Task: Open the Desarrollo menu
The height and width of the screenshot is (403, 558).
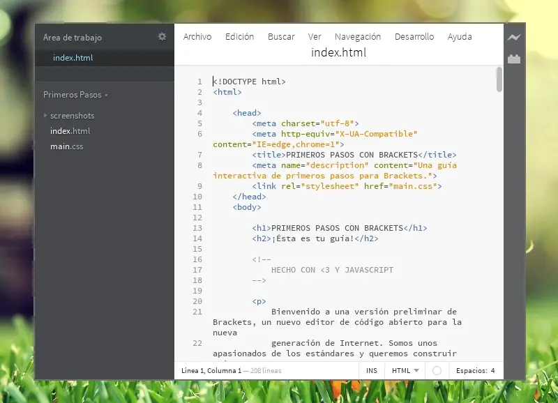Action: click(x=414, y=37)
